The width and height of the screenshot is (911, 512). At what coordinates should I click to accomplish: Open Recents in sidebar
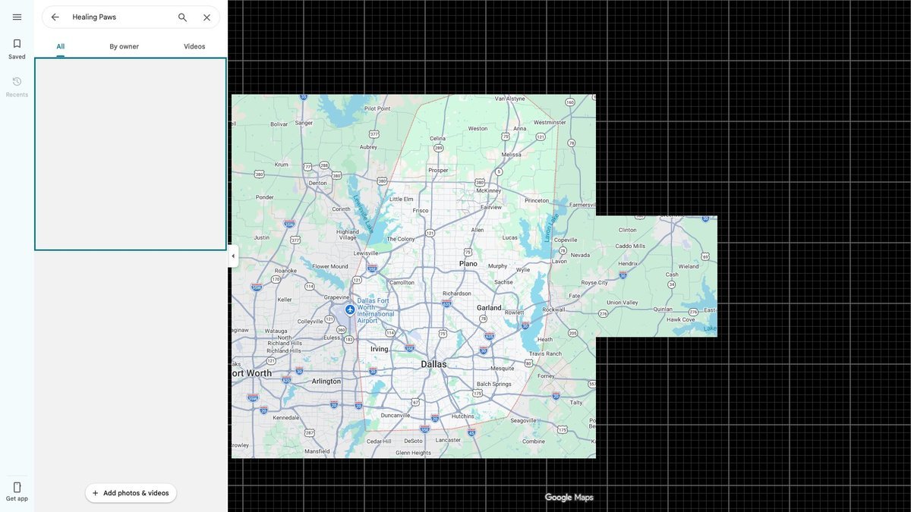pos(17,86)
